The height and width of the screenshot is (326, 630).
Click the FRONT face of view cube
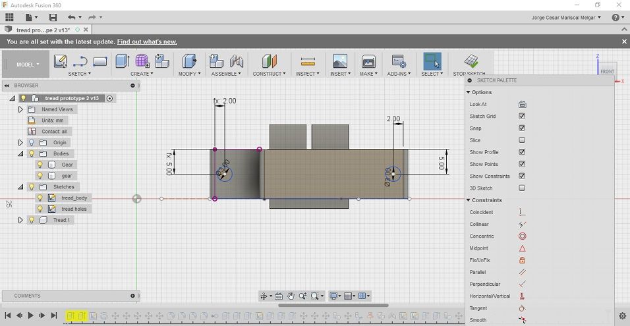tap(607, 72)
